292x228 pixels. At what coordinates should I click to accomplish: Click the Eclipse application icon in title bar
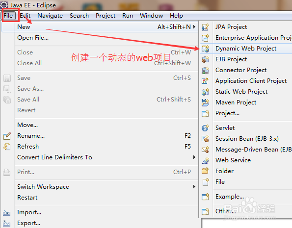point(4,5)
